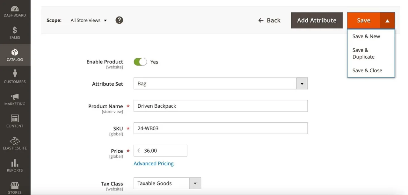Click the scope help question mark icon
This screenshot has width=408, height=195.
[119, 20]
